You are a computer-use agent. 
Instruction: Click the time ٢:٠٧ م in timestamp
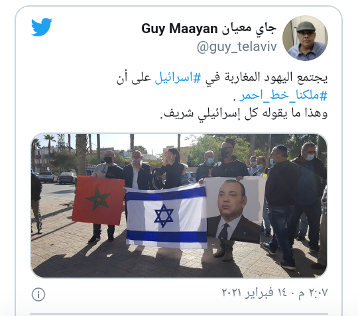pos(313,292)
